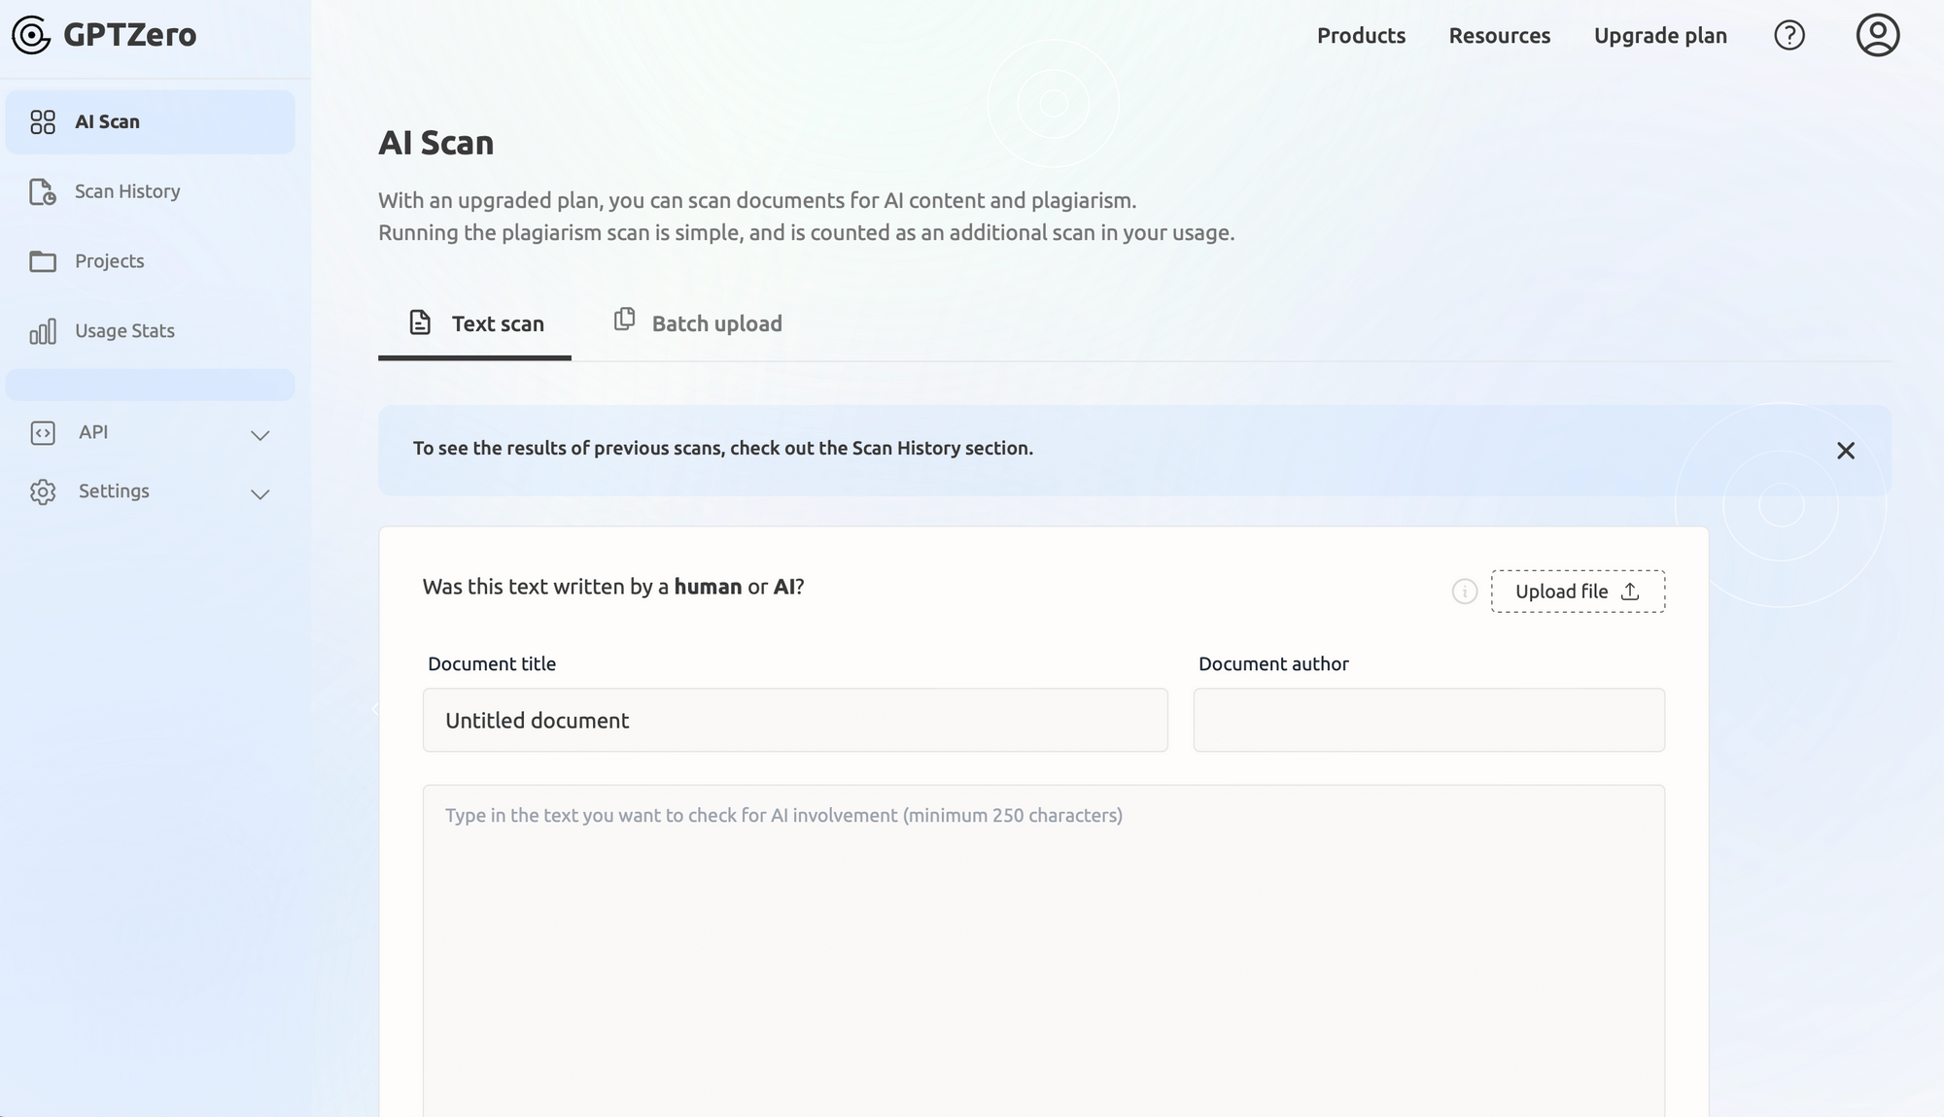Click the Document author input field
The image size is (1944, 1117).
click(x=1432, y=720)
